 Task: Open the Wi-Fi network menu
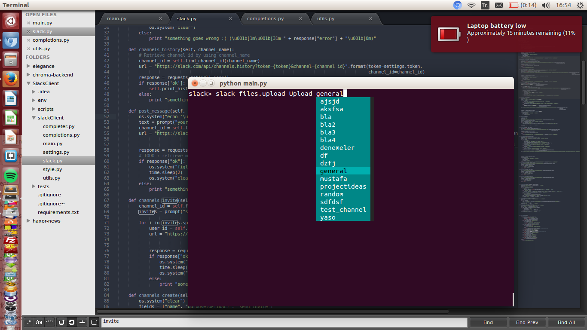(x=471, y=5)
